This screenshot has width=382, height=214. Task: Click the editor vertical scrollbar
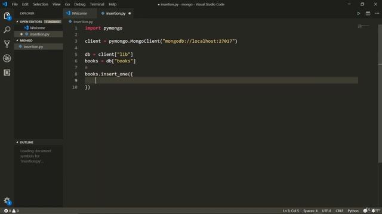[x=380, y=93]
